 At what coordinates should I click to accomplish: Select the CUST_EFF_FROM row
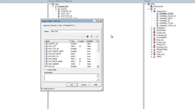click(70, 54)
